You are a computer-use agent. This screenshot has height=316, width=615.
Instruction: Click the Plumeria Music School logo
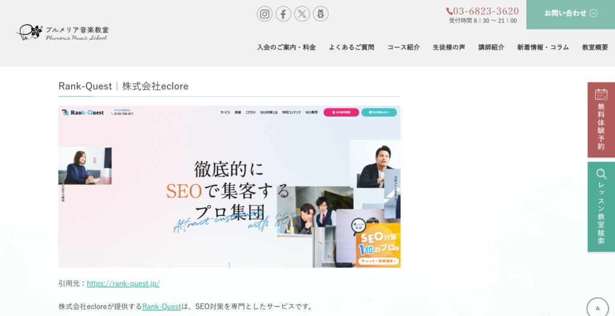click(x=62, y=32)
